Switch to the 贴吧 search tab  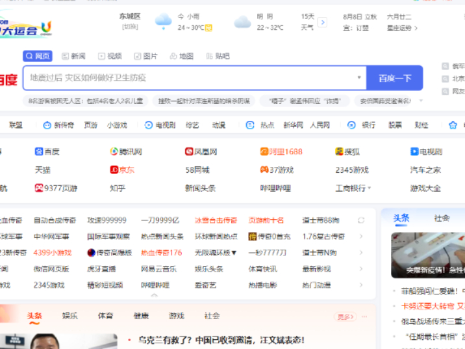218,56
